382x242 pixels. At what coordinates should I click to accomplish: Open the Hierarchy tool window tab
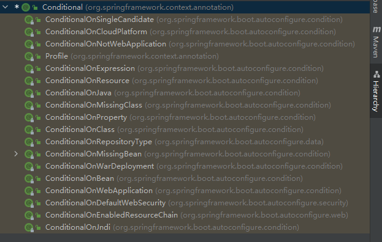click(376, 91)
